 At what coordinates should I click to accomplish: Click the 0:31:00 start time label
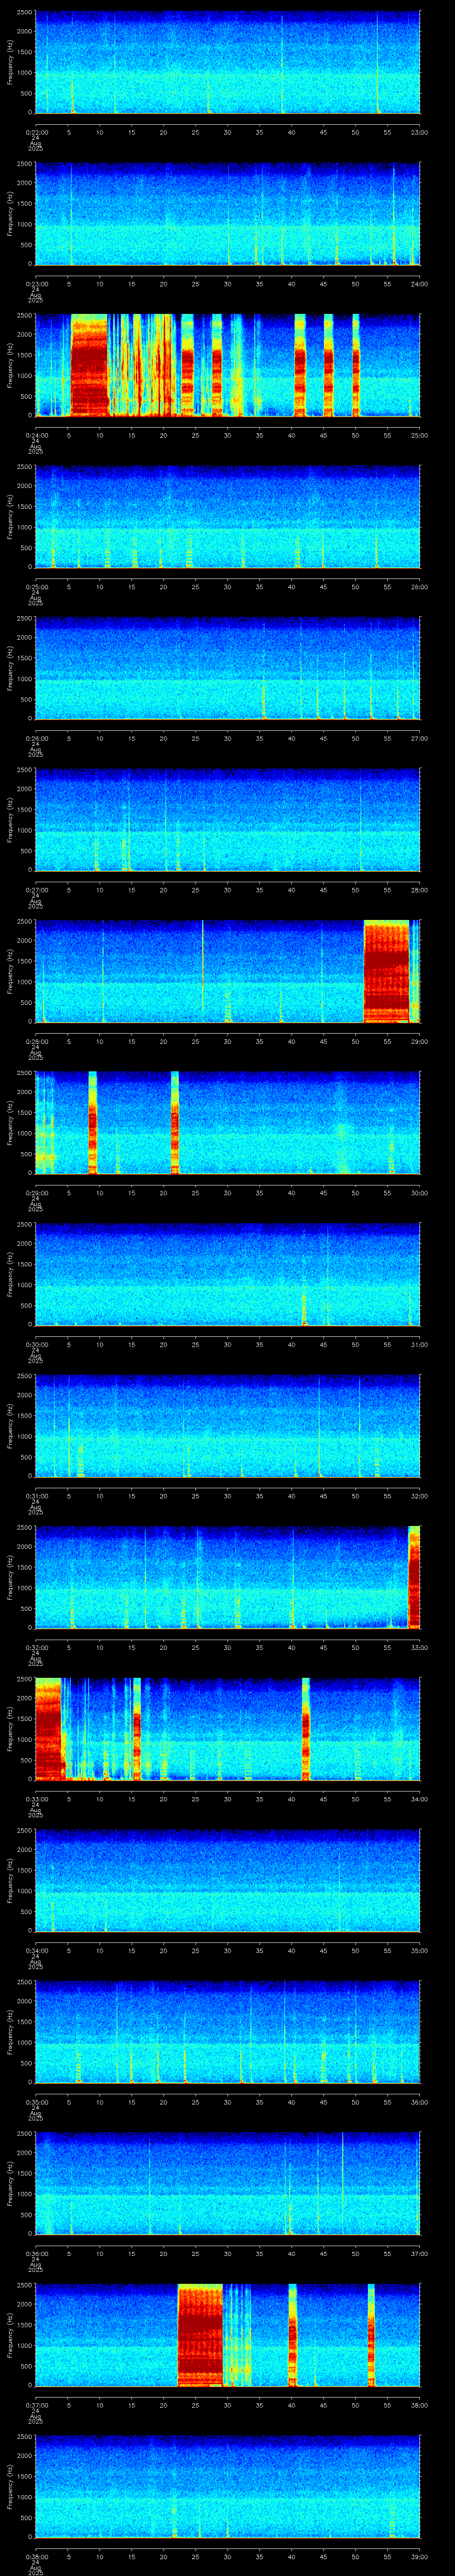tap(36, 1496)
